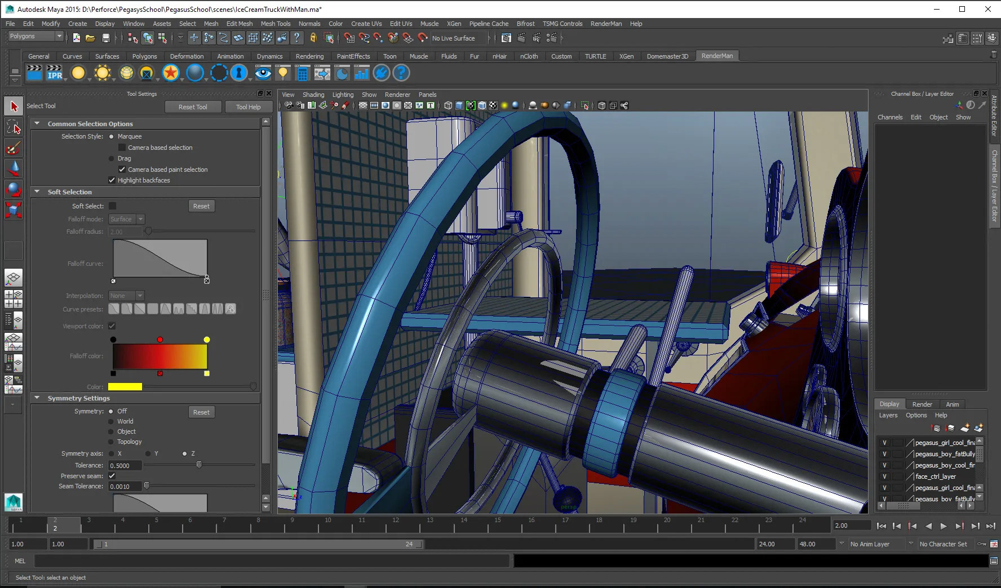This screenshot has width=1001, height=588.
Task: Click the Reset Tool button
Action: [193, 107]
